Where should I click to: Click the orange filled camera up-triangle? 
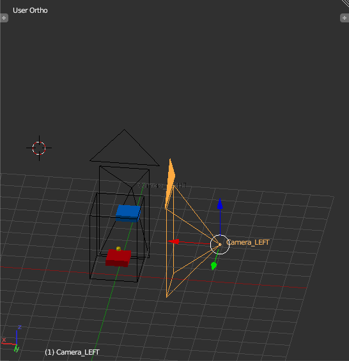point(170,183)
